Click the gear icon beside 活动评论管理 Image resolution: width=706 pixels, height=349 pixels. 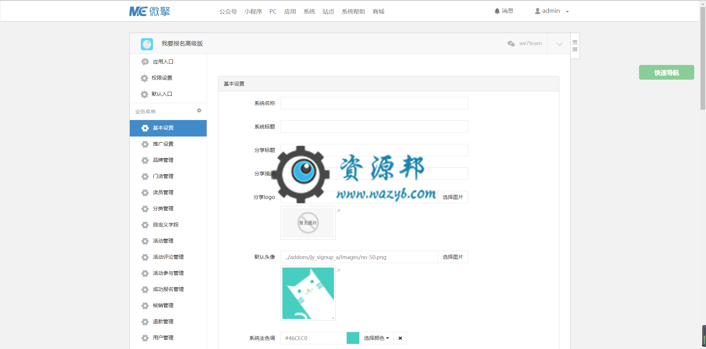point(145,257)
